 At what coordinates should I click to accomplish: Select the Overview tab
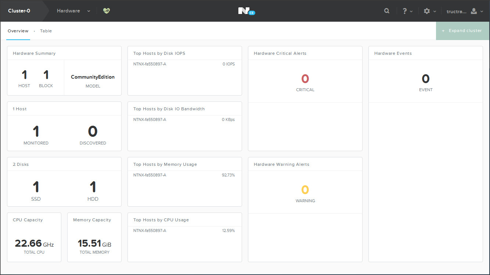18,31
